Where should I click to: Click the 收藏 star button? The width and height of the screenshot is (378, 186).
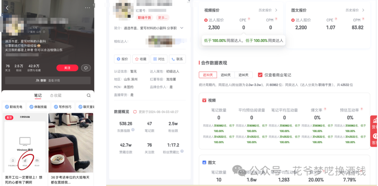click(x=141, y=59)
